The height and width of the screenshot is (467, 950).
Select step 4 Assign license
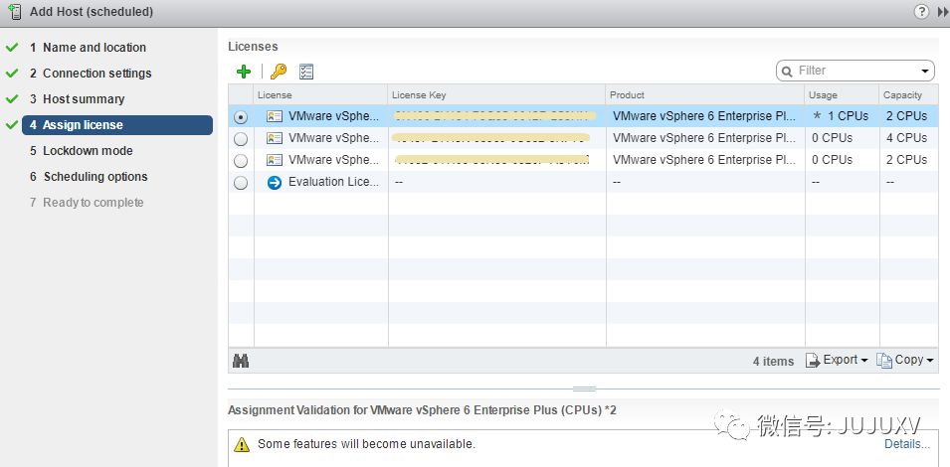pyautogui.click(x=117, y=125)
